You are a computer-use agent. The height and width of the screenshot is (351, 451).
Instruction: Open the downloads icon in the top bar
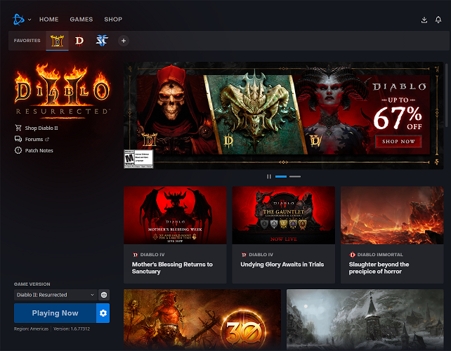pos(424,20)
